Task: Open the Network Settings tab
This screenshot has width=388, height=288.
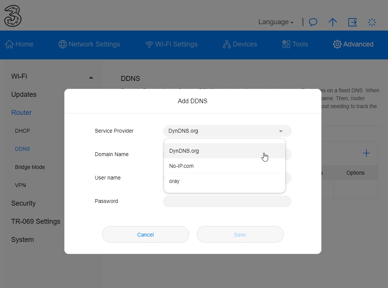Action: [89, 44]
